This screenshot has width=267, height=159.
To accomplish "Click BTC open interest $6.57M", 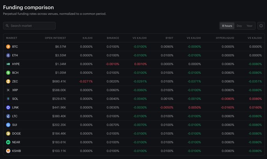I will 60,47.
